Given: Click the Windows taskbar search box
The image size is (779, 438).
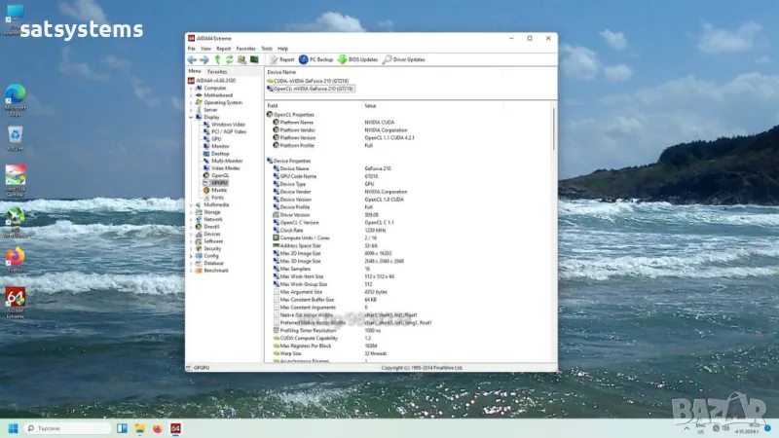Looking at the screenshot, I should coord(68,428).
